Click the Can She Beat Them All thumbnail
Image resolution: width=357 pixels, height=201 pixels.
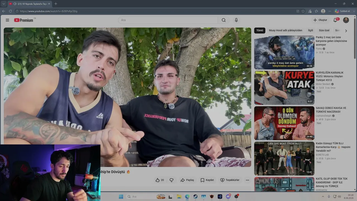point(284,159)
